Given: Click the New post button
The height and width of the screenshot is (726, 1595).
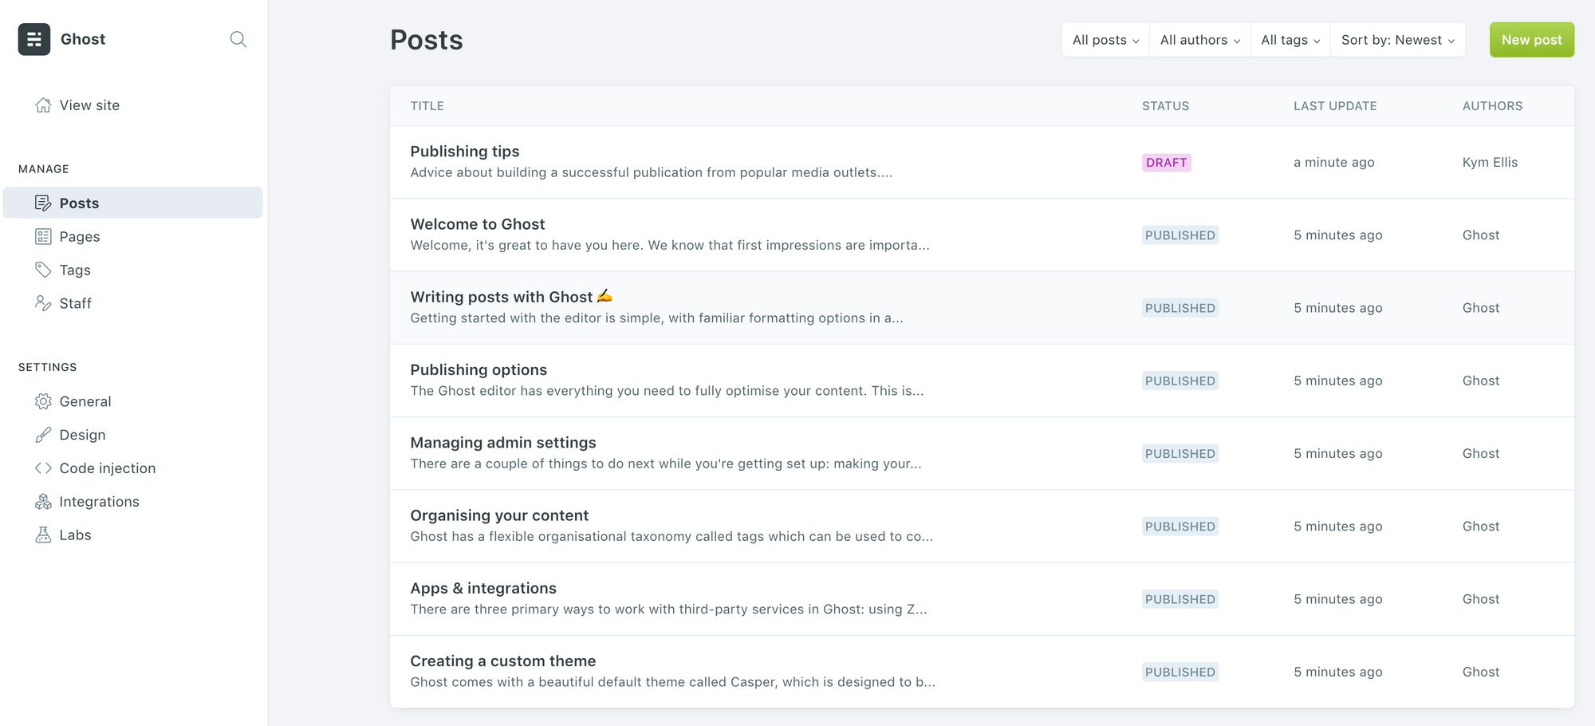Looking at the screenshot, I should 1531,40.
